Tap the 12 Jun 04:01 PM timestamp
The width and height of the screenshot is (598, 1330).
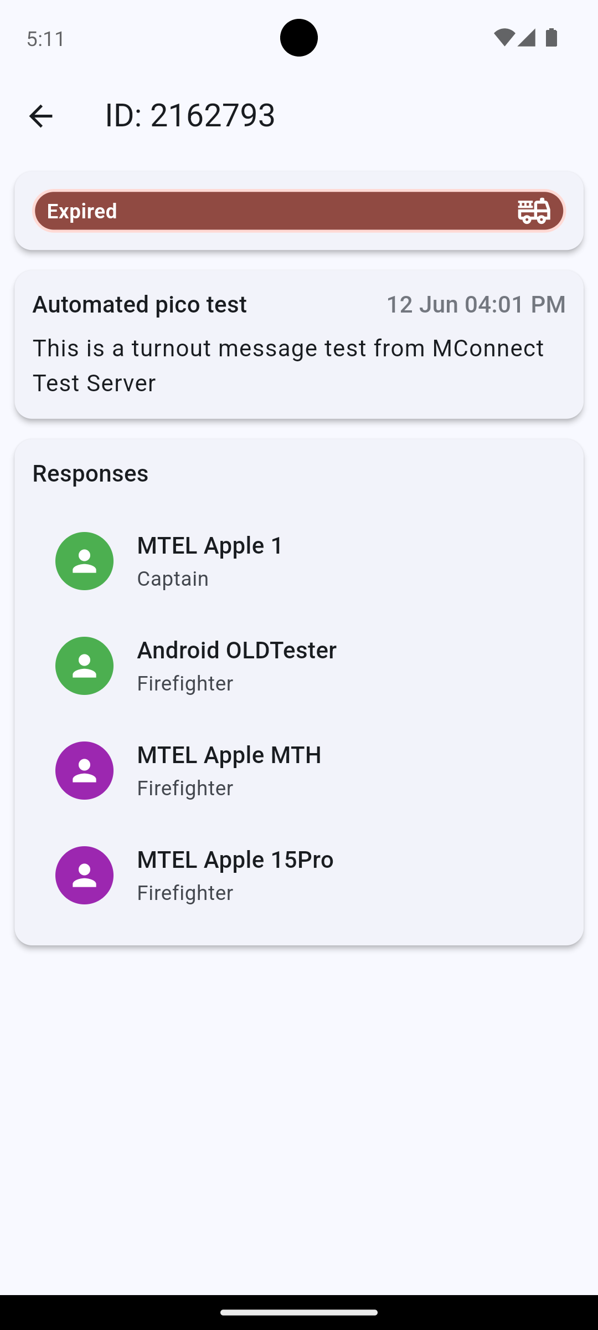coord(476,304)
